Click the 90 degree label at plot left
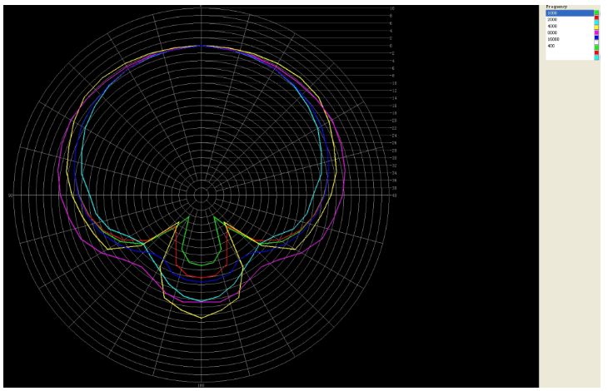The width and height of the screenshot is (608, 391). pyautogui.click(x=11, y=195)
